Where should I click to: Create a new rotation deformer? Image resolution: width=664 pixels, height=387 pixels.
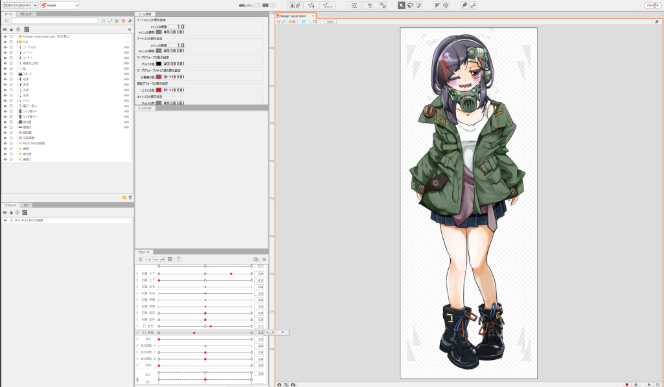pyautogui.click(x=370, y=5)
